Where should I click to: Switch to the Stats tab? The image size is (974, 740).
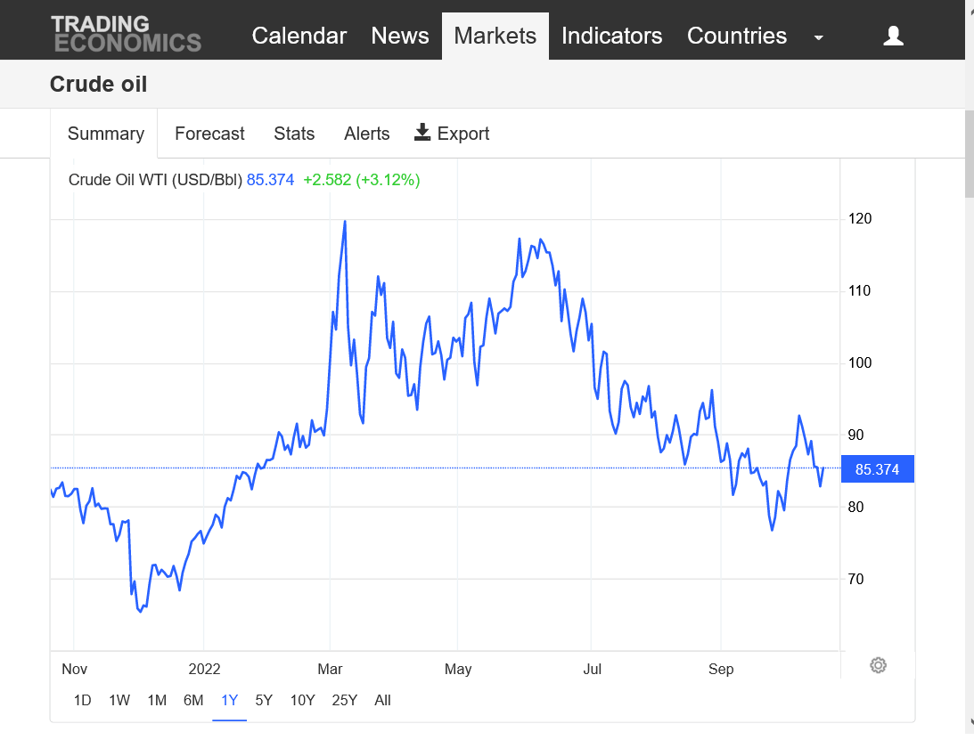(x=294, y=134)
